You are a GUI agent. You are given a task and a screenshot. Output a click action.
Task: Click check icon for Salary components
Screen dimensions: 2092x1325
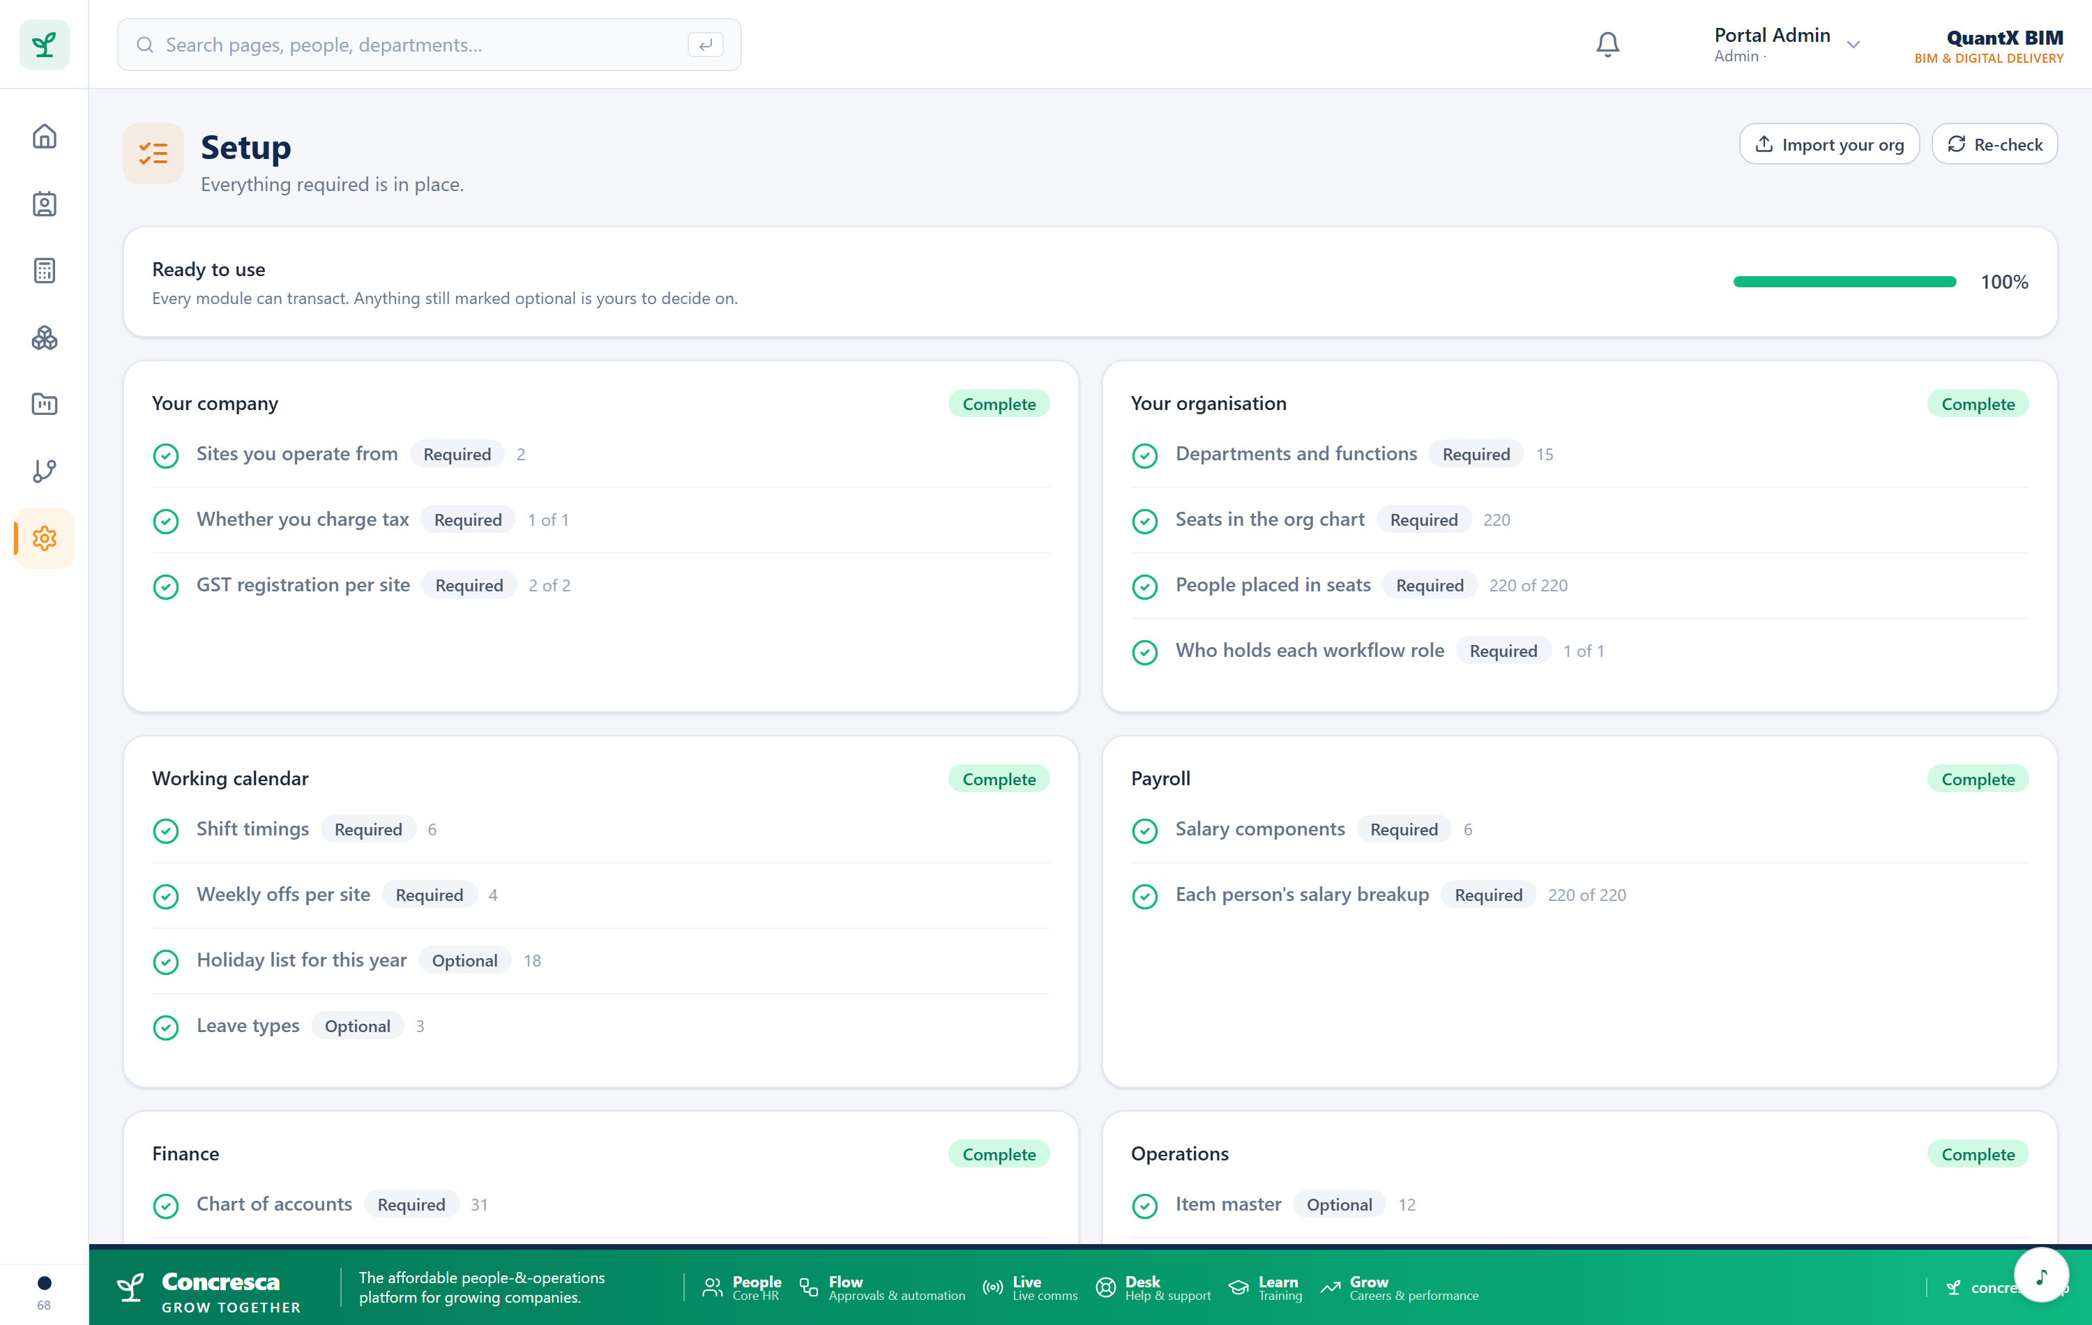click(1144, 831)
